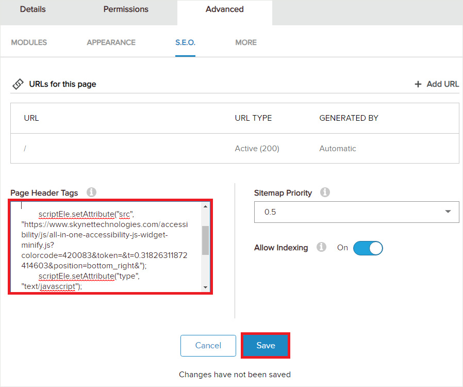Click the info icon next to Page Header Tags

pos(91,192)
